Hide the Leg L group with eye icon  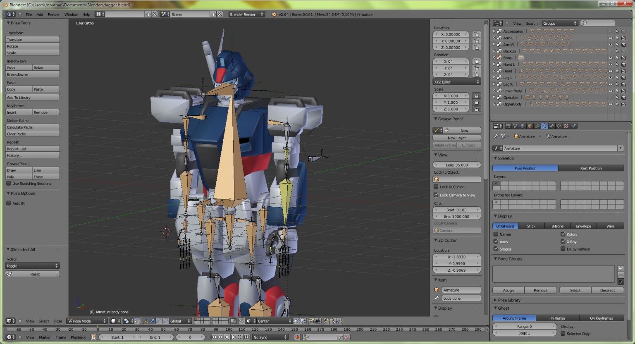pyautogui.click(x=610, y=78)
